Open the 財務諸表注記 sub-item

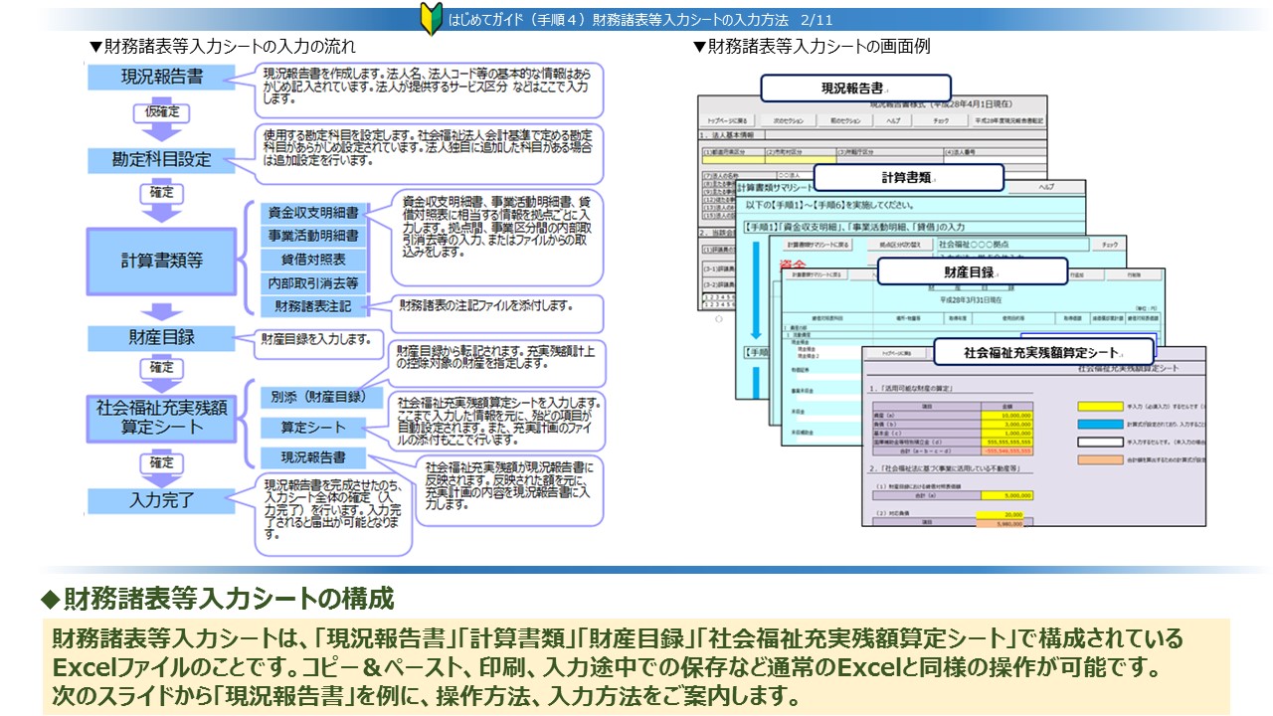(x=314, y=306)
